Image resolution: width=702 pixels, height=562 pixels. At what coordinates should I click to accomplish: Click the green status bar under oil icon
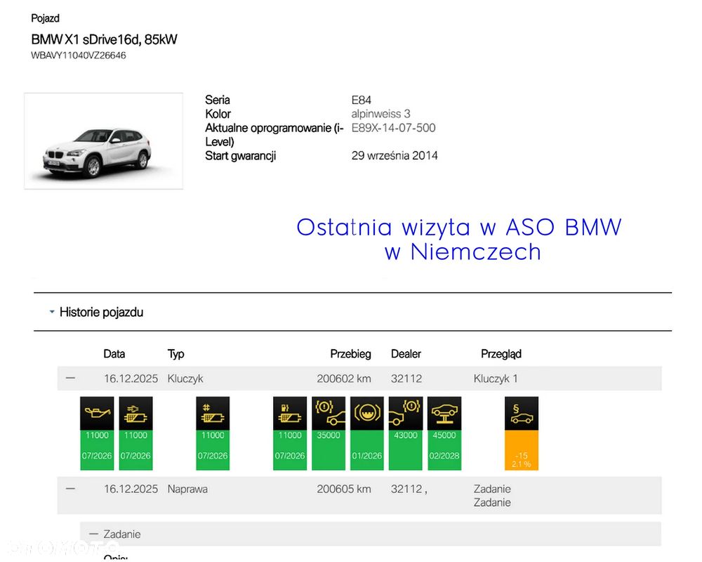click(97, 450)
